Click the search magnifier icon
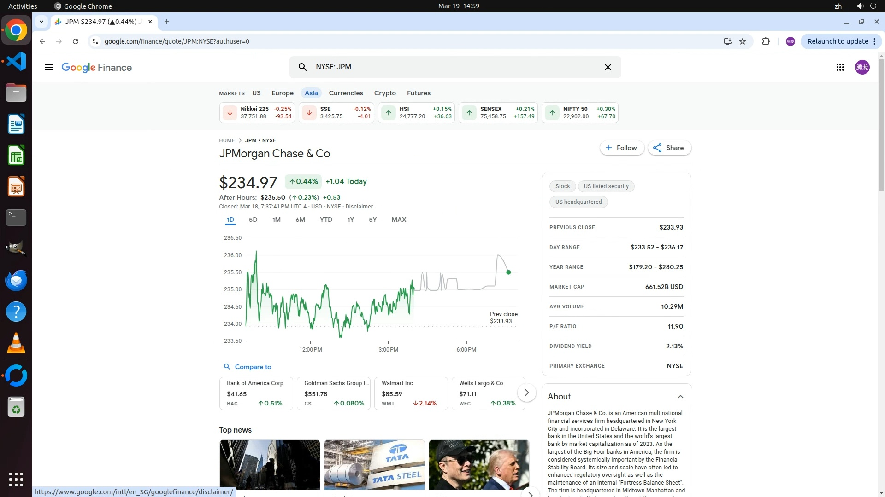 [x=302, y=67]
